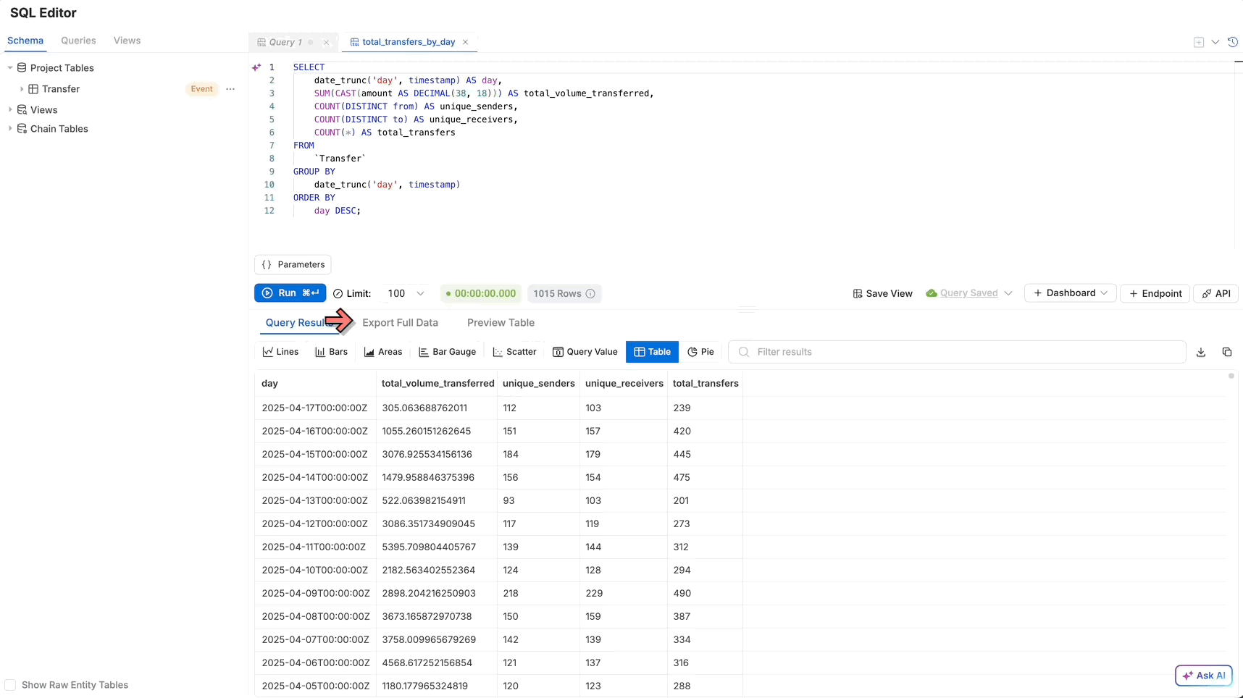
Task: Click the unique_senders column header
Action: (539, 384)
